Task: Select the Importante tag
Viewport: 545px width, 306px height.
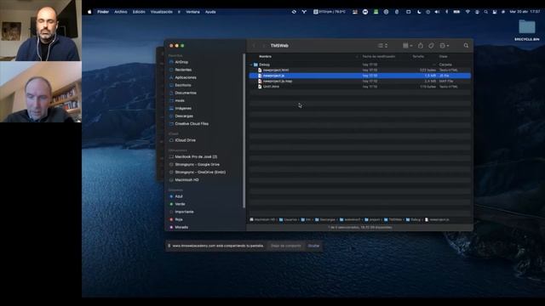Action: pyautogui.click(x=181, y=212)
